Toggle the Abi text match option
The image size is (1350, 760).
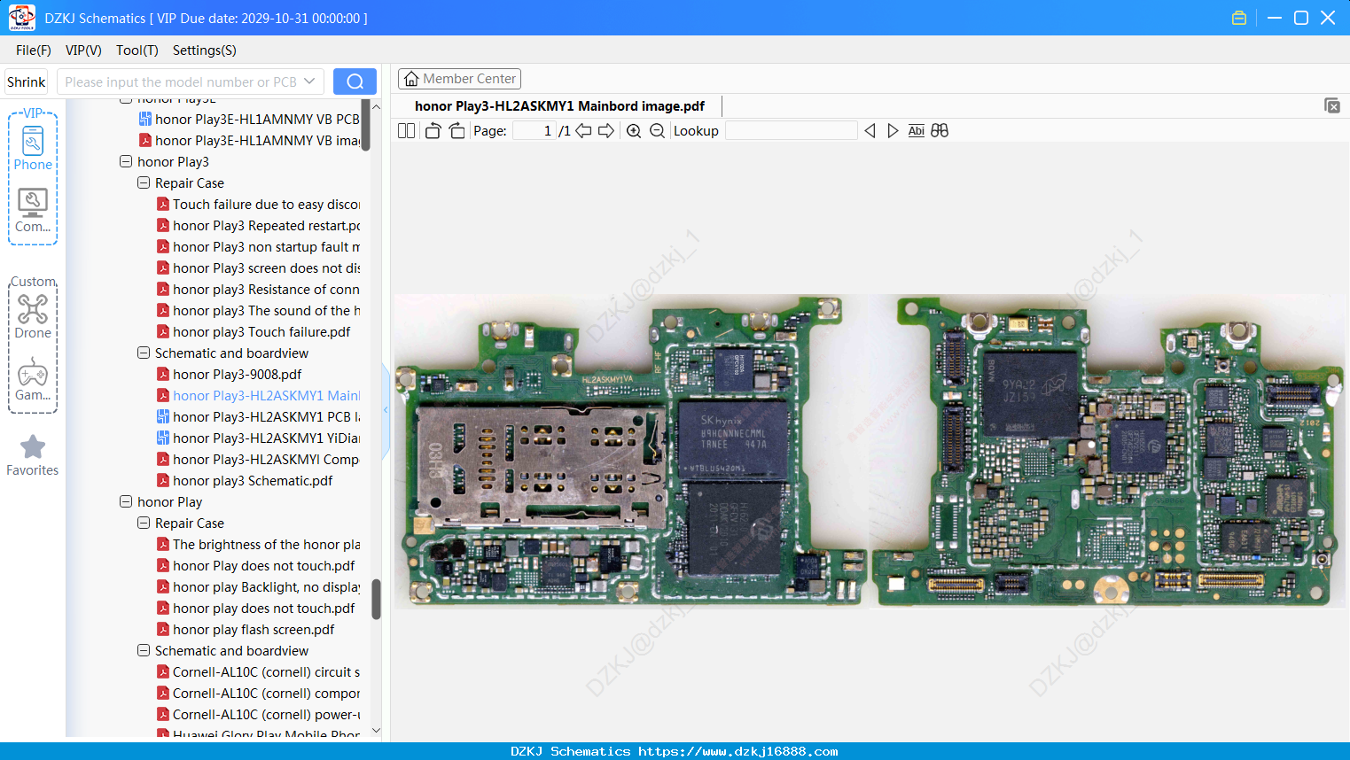(917, 131)
